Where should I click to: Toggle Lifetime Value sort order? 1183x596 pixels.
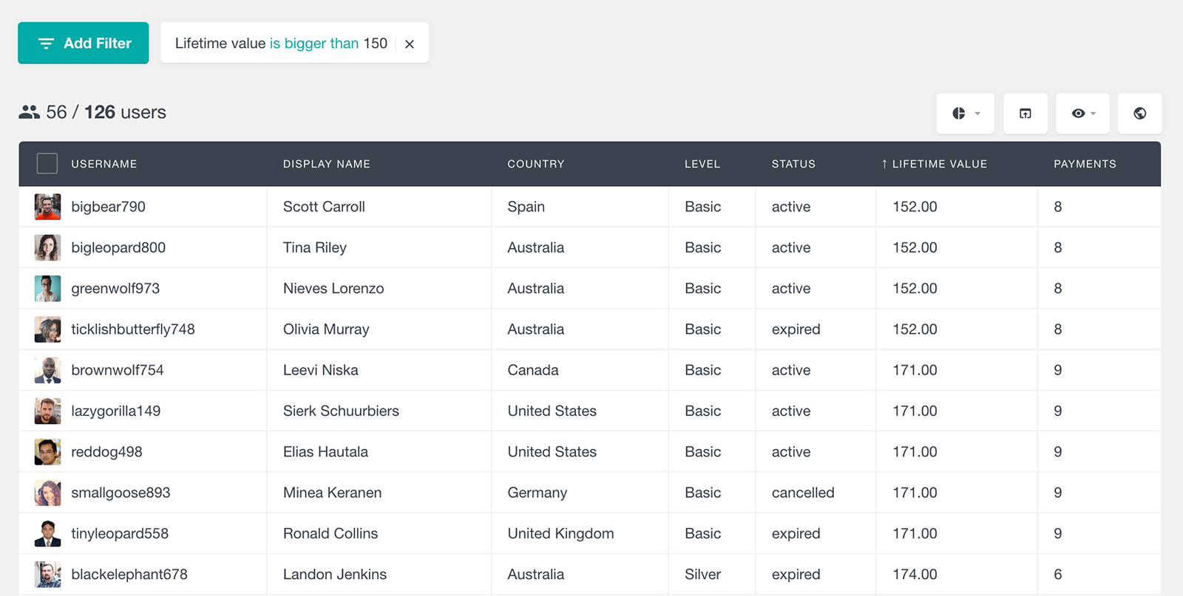point(934,164)
